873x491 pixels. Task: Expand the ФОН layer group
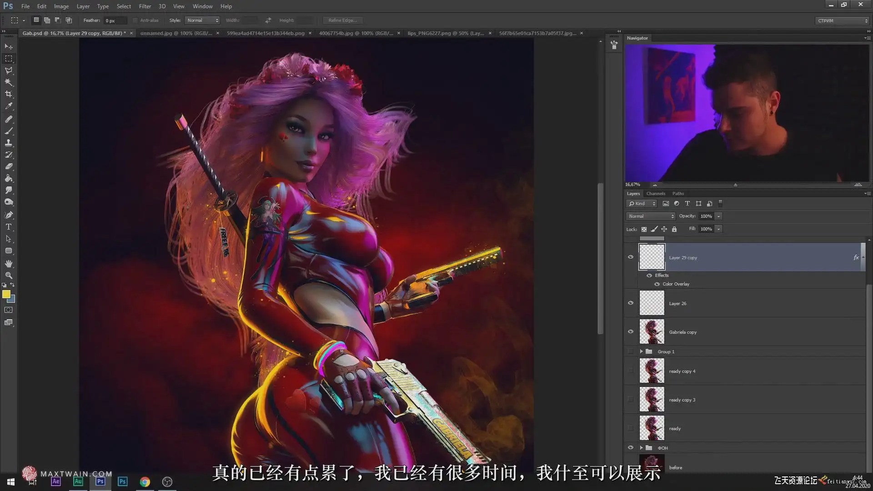click(x=642, y=448)
